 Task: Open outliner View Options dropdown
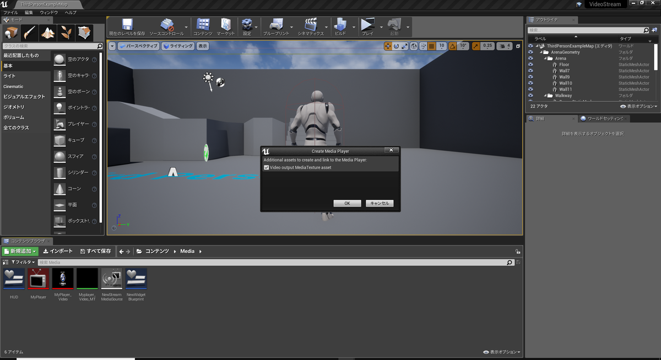pos(639,106)
